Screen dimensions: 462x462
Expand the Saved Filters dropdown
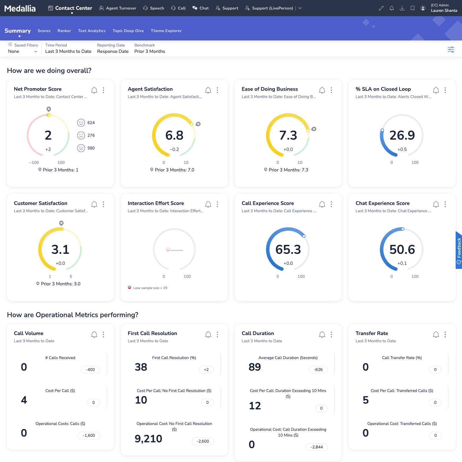pos(23,51)
